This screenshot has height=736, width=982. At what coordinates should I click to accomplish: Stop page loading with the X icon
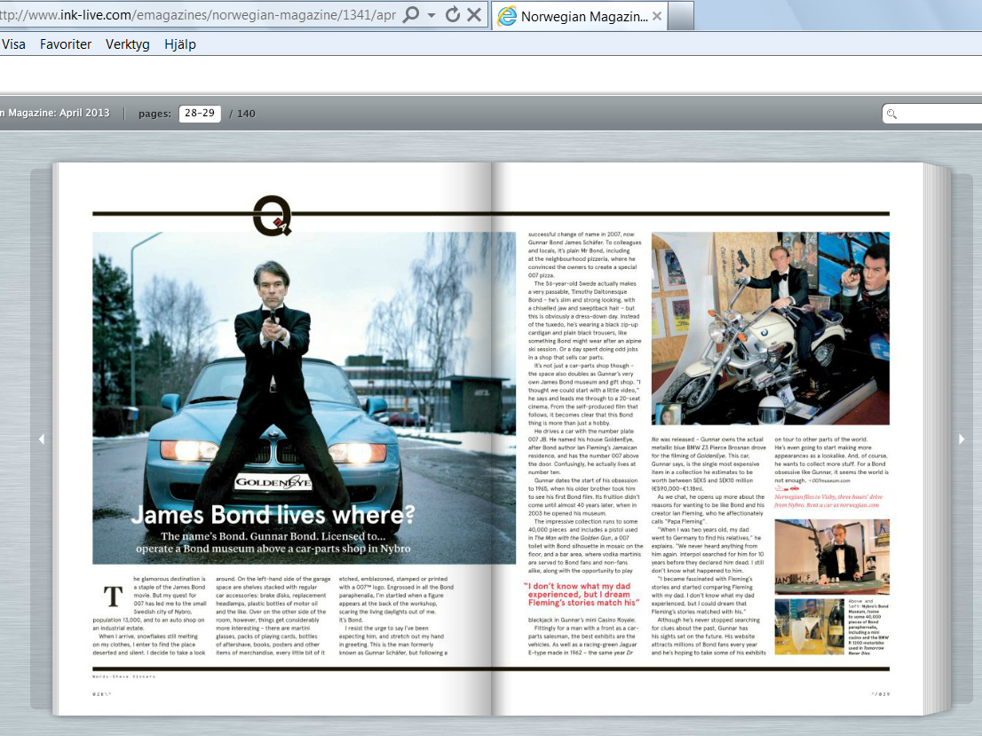click(472, 16)
